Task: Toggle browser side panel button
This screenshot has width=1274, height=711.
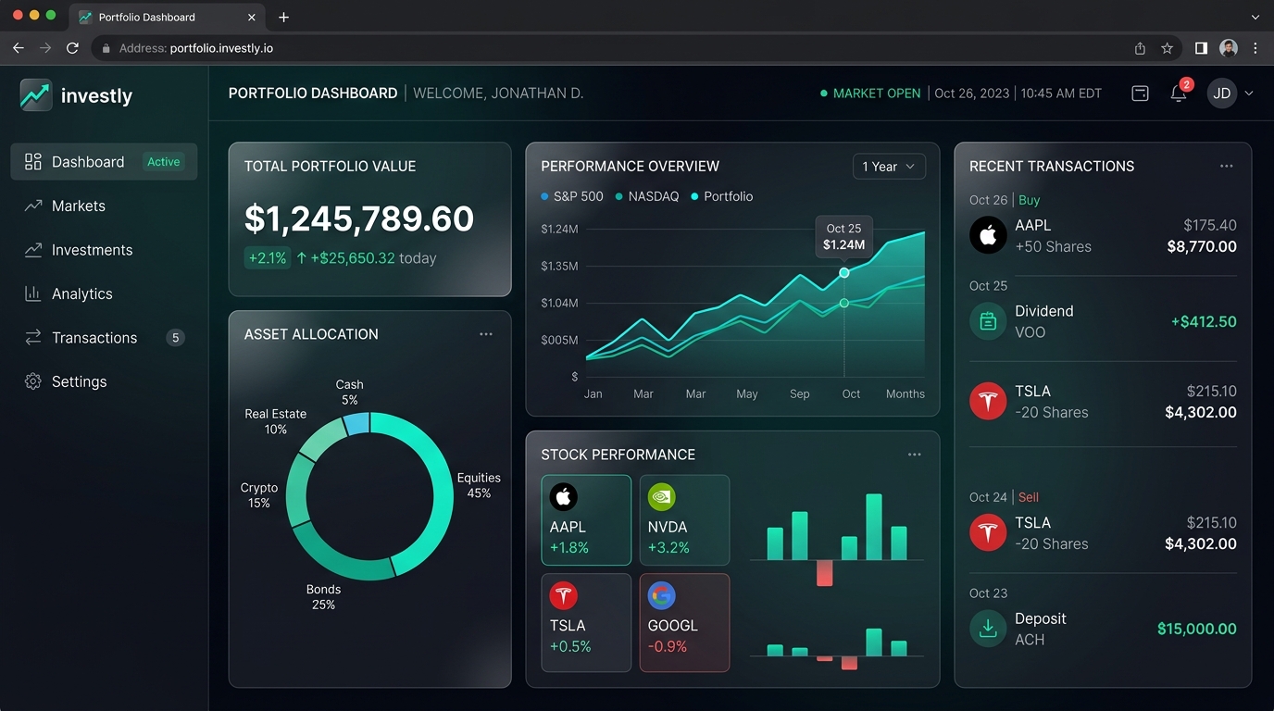Action: click(x=1201, y=48)
